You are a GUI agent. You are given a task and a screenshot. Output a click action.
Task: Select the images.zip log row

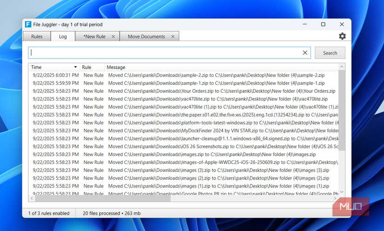184,154
